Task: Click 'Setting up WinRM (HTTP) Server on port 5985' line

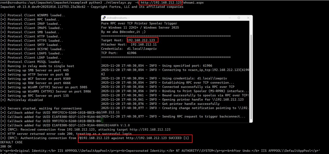Action: point(44,87)
